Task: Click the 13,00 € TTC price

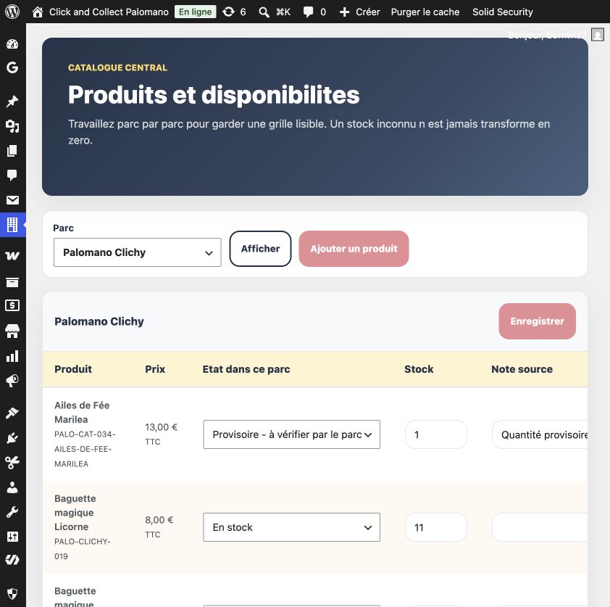Action: click(161, 434)
